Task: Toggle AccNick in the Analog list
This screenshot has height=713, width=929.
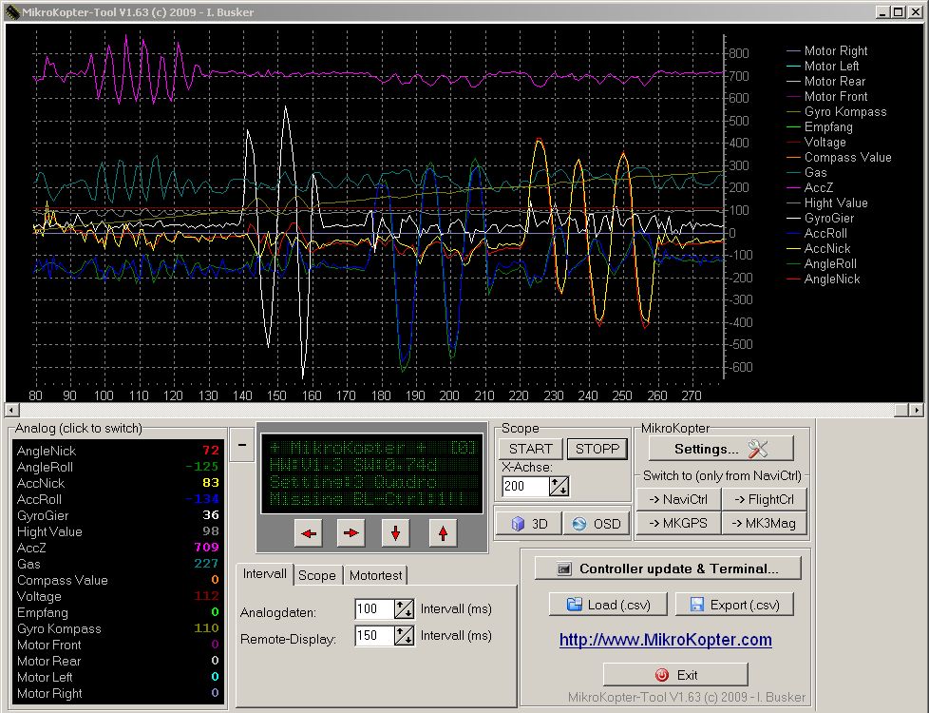Action: (x=118, y=483)
